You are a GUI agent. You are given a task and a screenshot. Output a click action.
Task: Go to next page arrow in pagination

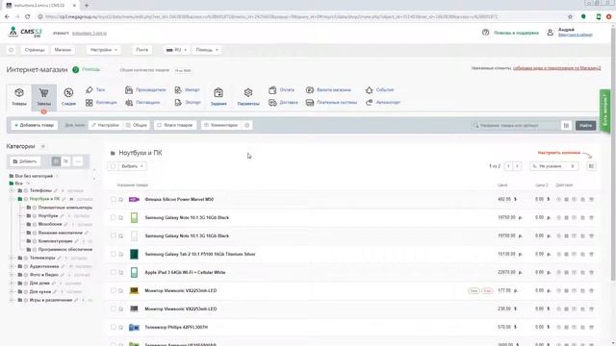click(x=518, y=166)
